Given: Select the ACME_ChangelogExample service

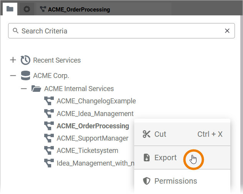Looking at the screenshot, I should [96, 101].
